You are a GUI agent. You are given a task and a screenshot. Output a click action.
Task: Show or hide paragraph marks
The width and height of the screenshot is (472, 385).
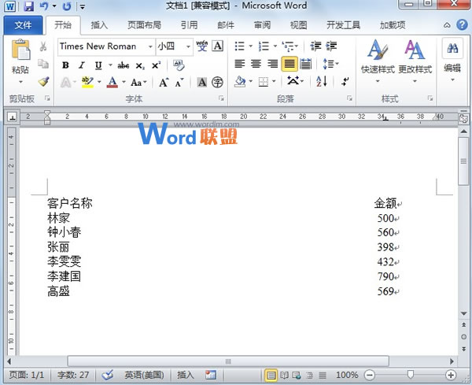345,81
